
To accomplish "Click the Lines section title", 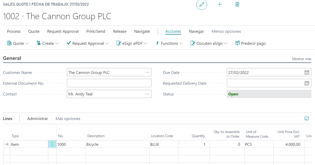I will coord(8,118).
